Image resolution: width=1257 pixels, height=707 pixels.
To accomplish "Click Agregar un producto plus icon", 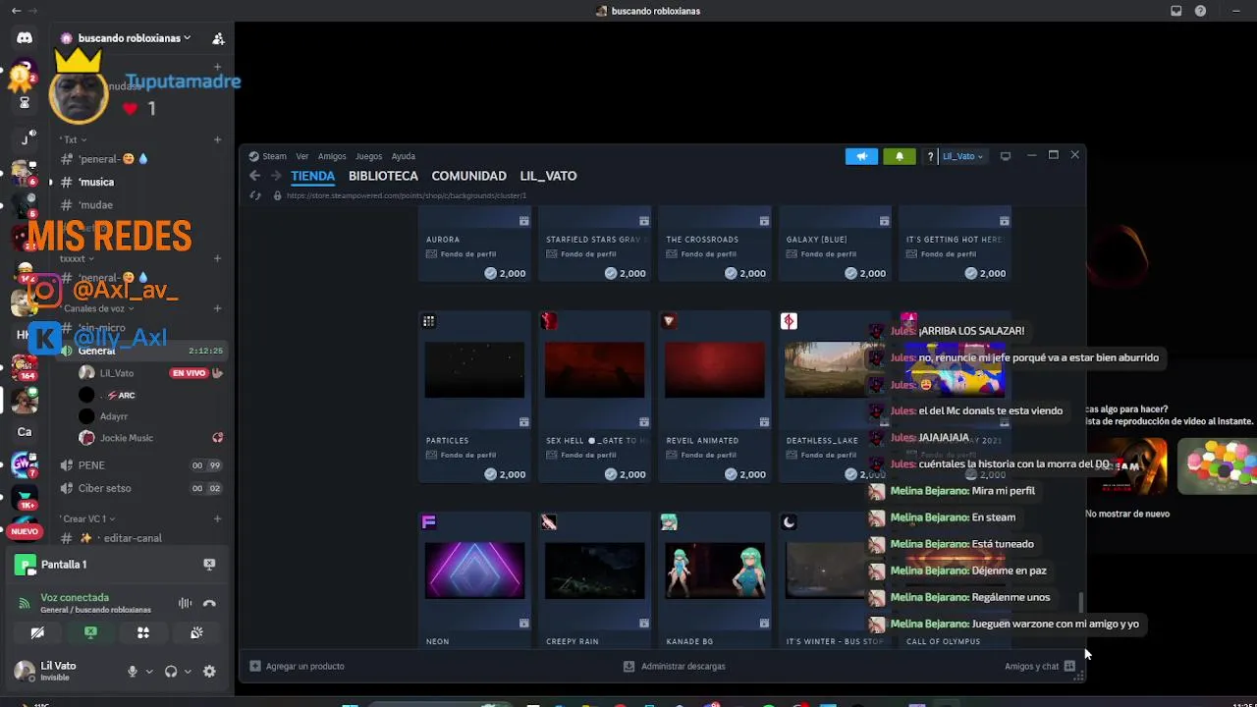I will 255,666.
